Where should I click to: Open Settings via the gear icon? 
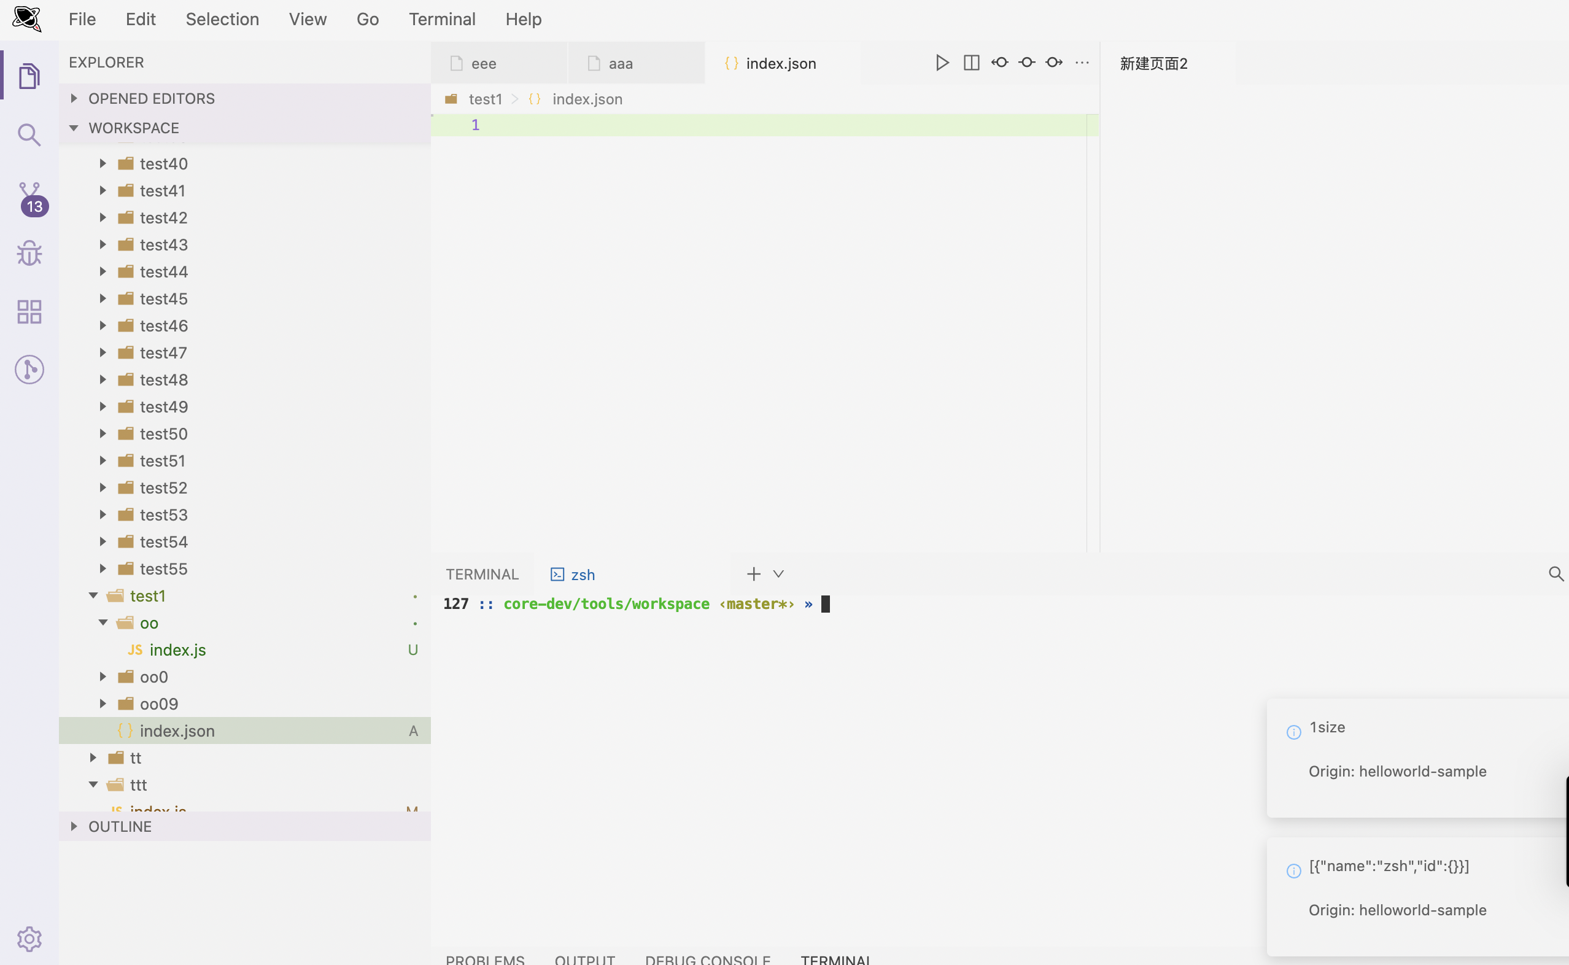pyautogui.click(x=29, y=939)
